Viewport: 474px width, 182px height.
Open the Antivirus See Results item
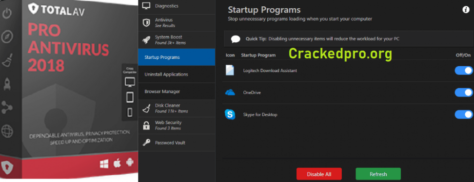(177, 23)
